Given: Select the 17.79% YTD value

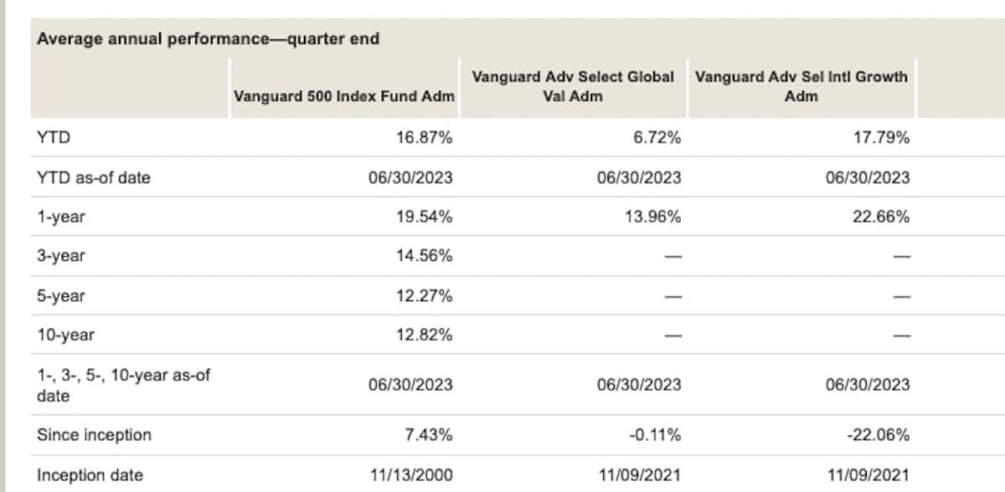Looking at the screenshot, I should click(881, 138).
